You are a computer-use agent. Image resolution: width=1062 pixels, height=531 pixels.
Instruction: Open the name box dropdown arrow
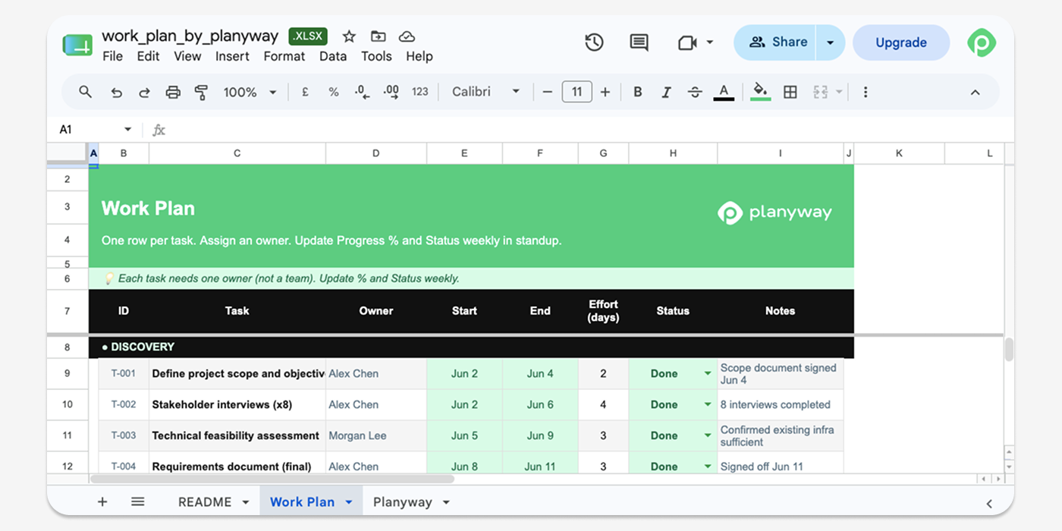(127, 130)
